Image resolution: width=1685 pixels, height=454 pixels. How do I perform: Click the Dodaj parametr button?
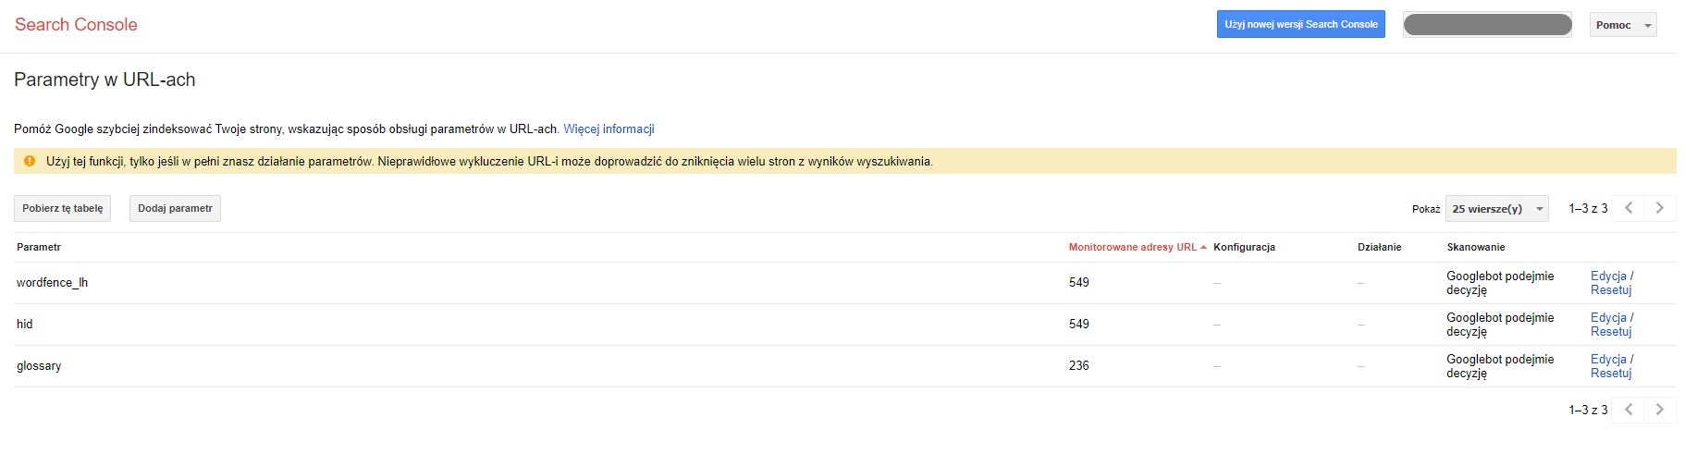[175, 209]
